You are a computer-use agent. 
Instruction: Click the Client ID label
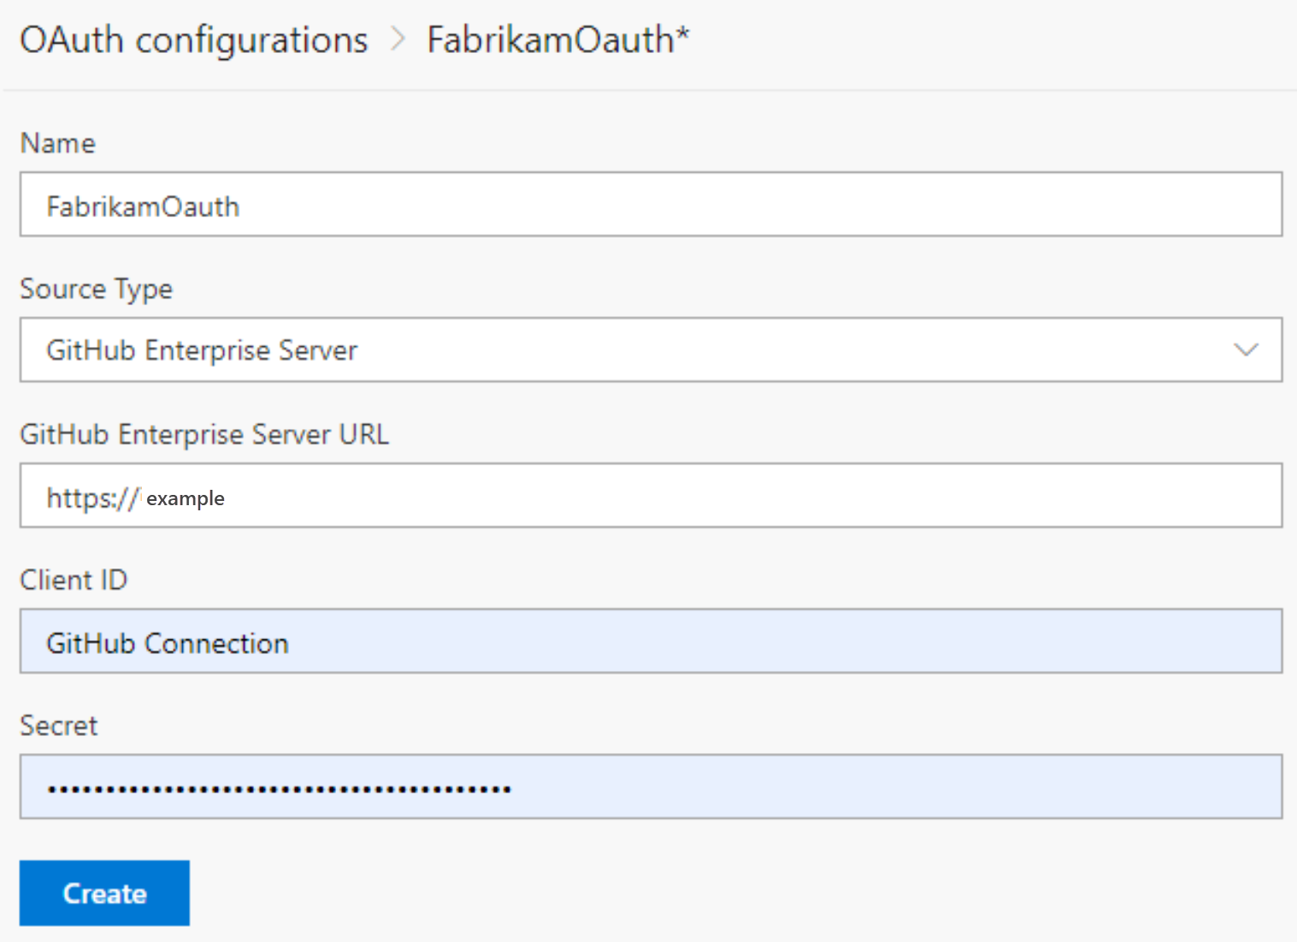pos(74,580)
